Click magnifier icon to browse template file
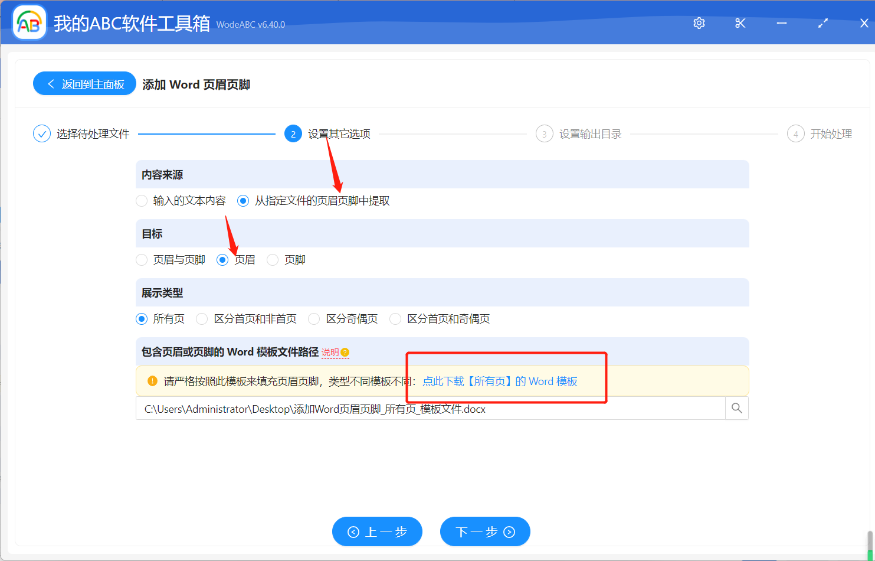875x561 pixels. point(736,408)
